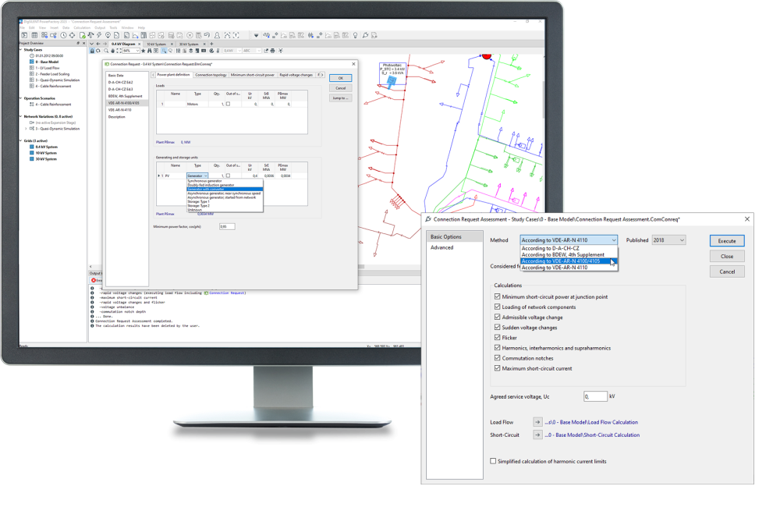Click the lock/freeze icon in the diagram toolbar
The height and width of the screenshot is (518, 780).
pyautogui.click(x=92, y=51)
